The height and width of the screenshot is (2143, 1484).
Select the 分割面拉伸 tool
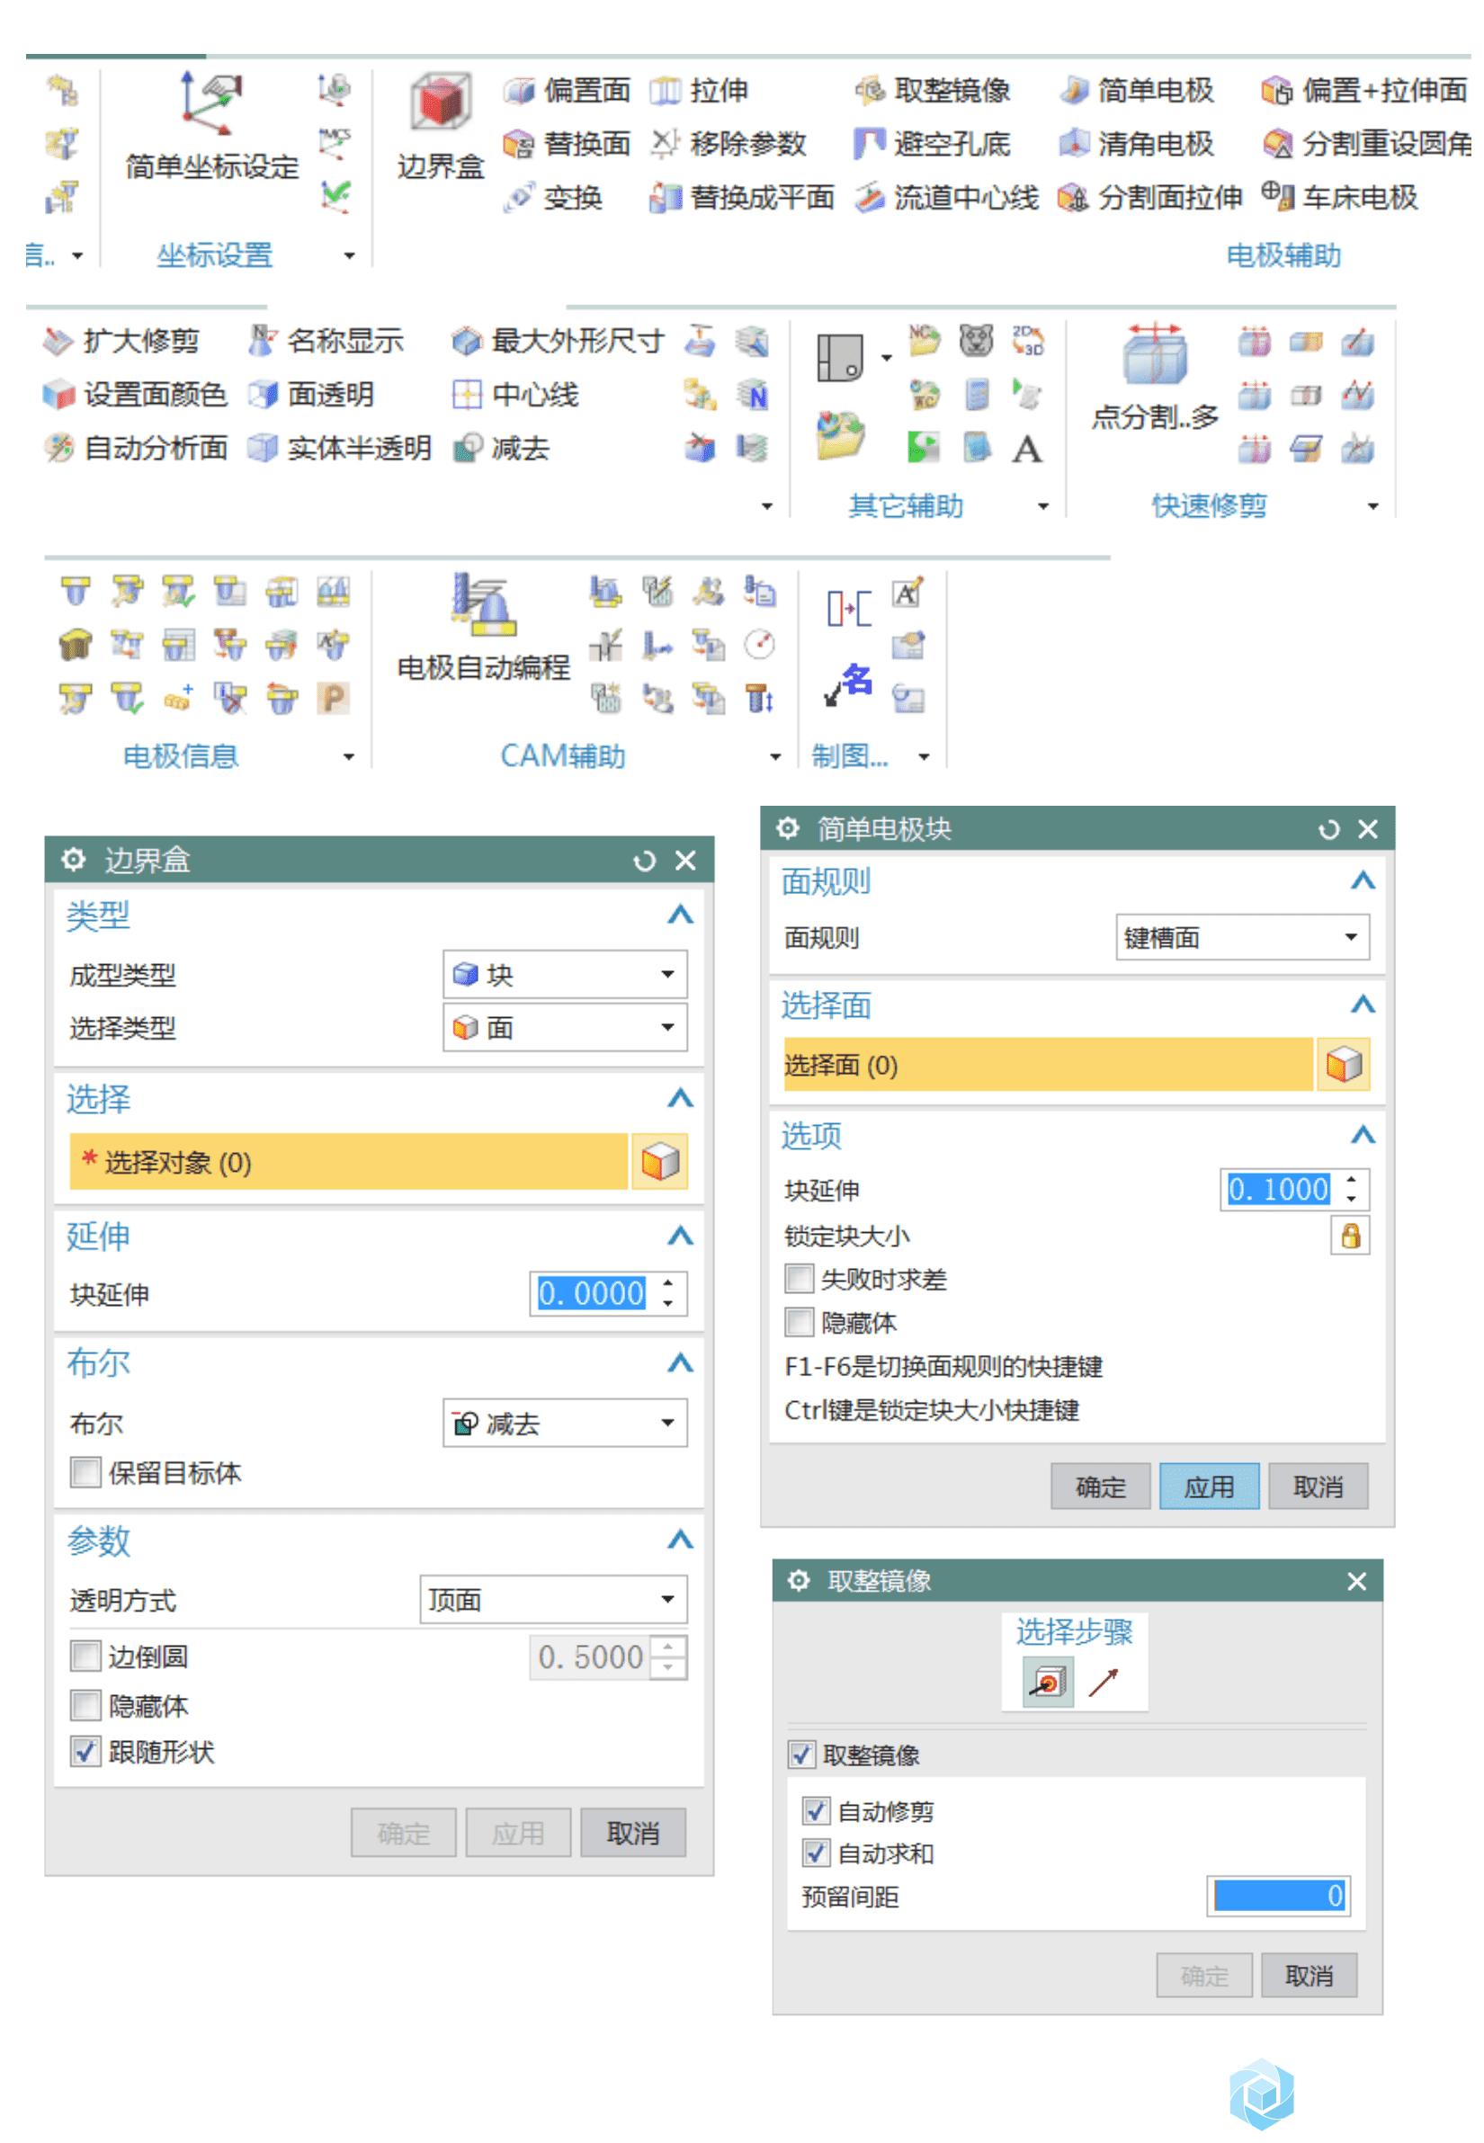coord(1150,197)
